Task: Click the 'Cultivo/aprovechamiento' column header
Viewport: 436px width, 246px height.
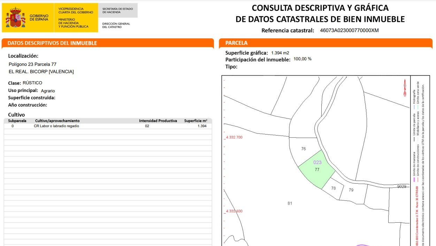Action: pyautogui.click(x=57, y=121)
